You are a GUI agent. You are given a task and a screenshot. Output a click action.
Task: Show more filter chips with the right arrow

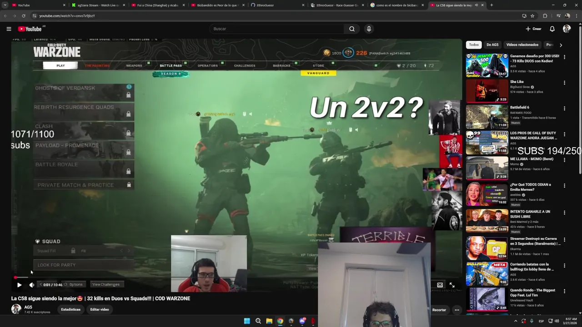(561, 45)
